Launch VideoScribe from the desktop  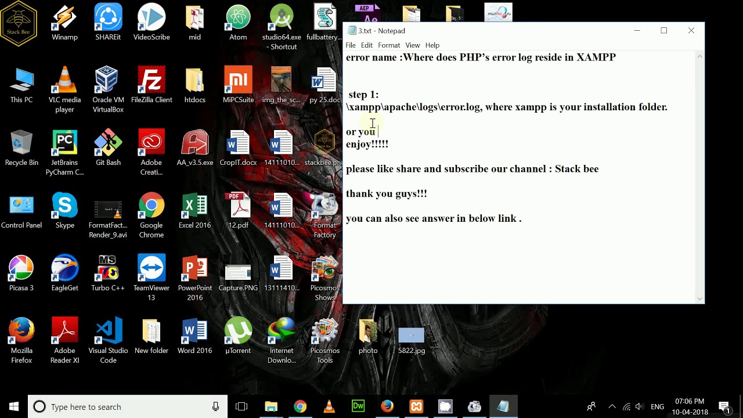pyautogui.click(x=152, y=23)
